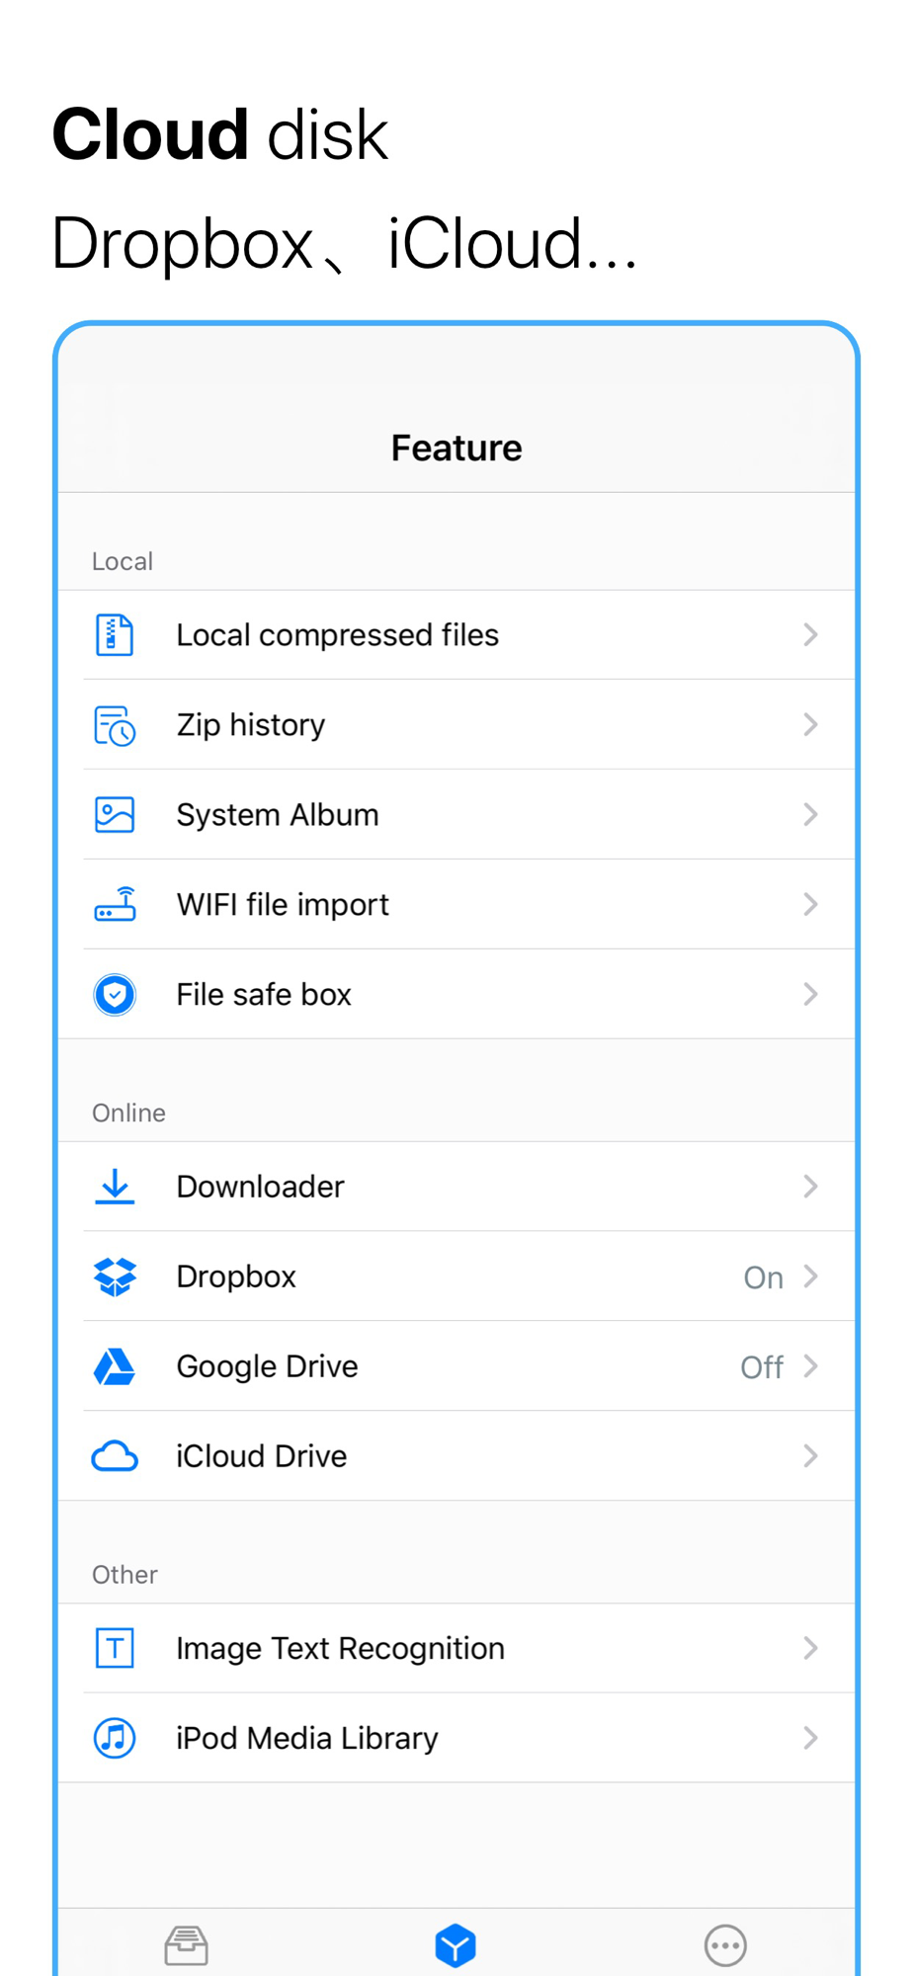Tap the Google Drive logo icon
This screenshot has height=1976, width=913.
pyautogui.click(x=115, y=1366)
